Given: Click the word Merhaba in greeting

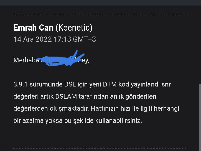Looking at the screenshot, I should (x=26, y=60).
